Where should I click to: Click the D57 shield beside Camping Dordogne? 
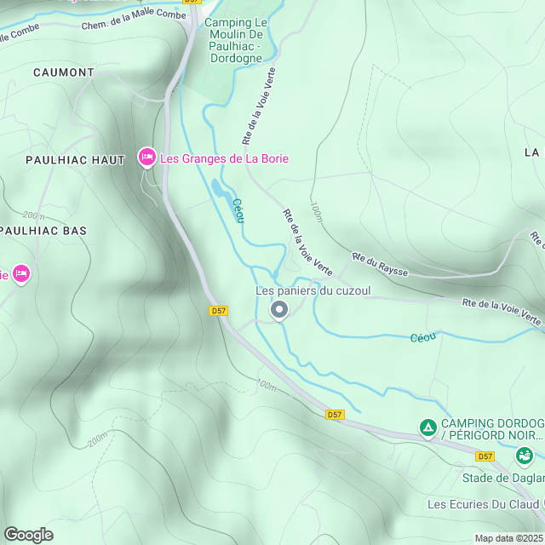click(x=485, y=456)
